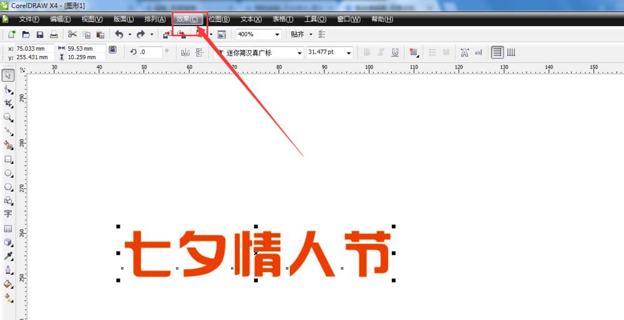
Task: Select the Zoom tool in toolbox
Action: [8, 117]
